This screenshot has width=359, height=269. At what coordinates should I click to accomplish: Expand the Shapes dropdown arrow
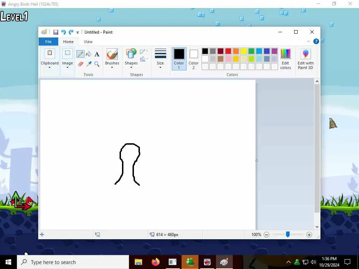[131, 68]
